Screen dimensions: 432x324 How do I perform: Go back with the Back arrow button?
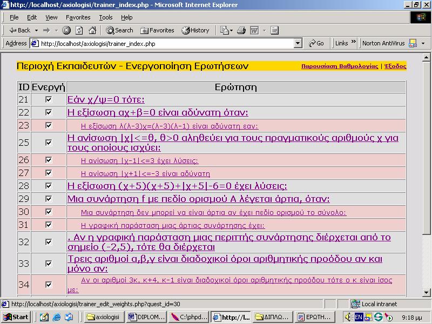point(19,30)
